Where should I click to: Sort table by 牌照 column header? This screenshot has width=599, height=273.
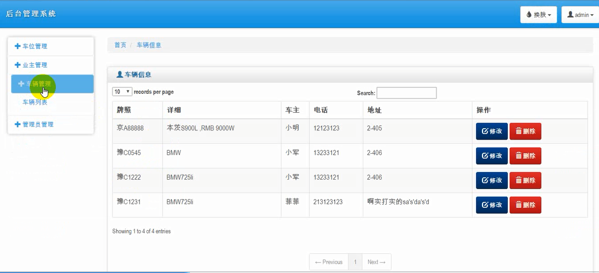[x=137, y=110]
